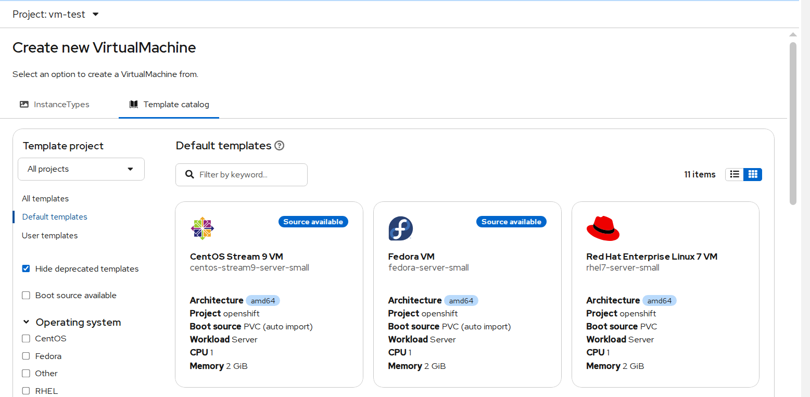Show All templates in sidebar
The image size is (810, 397).
[x=45, y=199]
